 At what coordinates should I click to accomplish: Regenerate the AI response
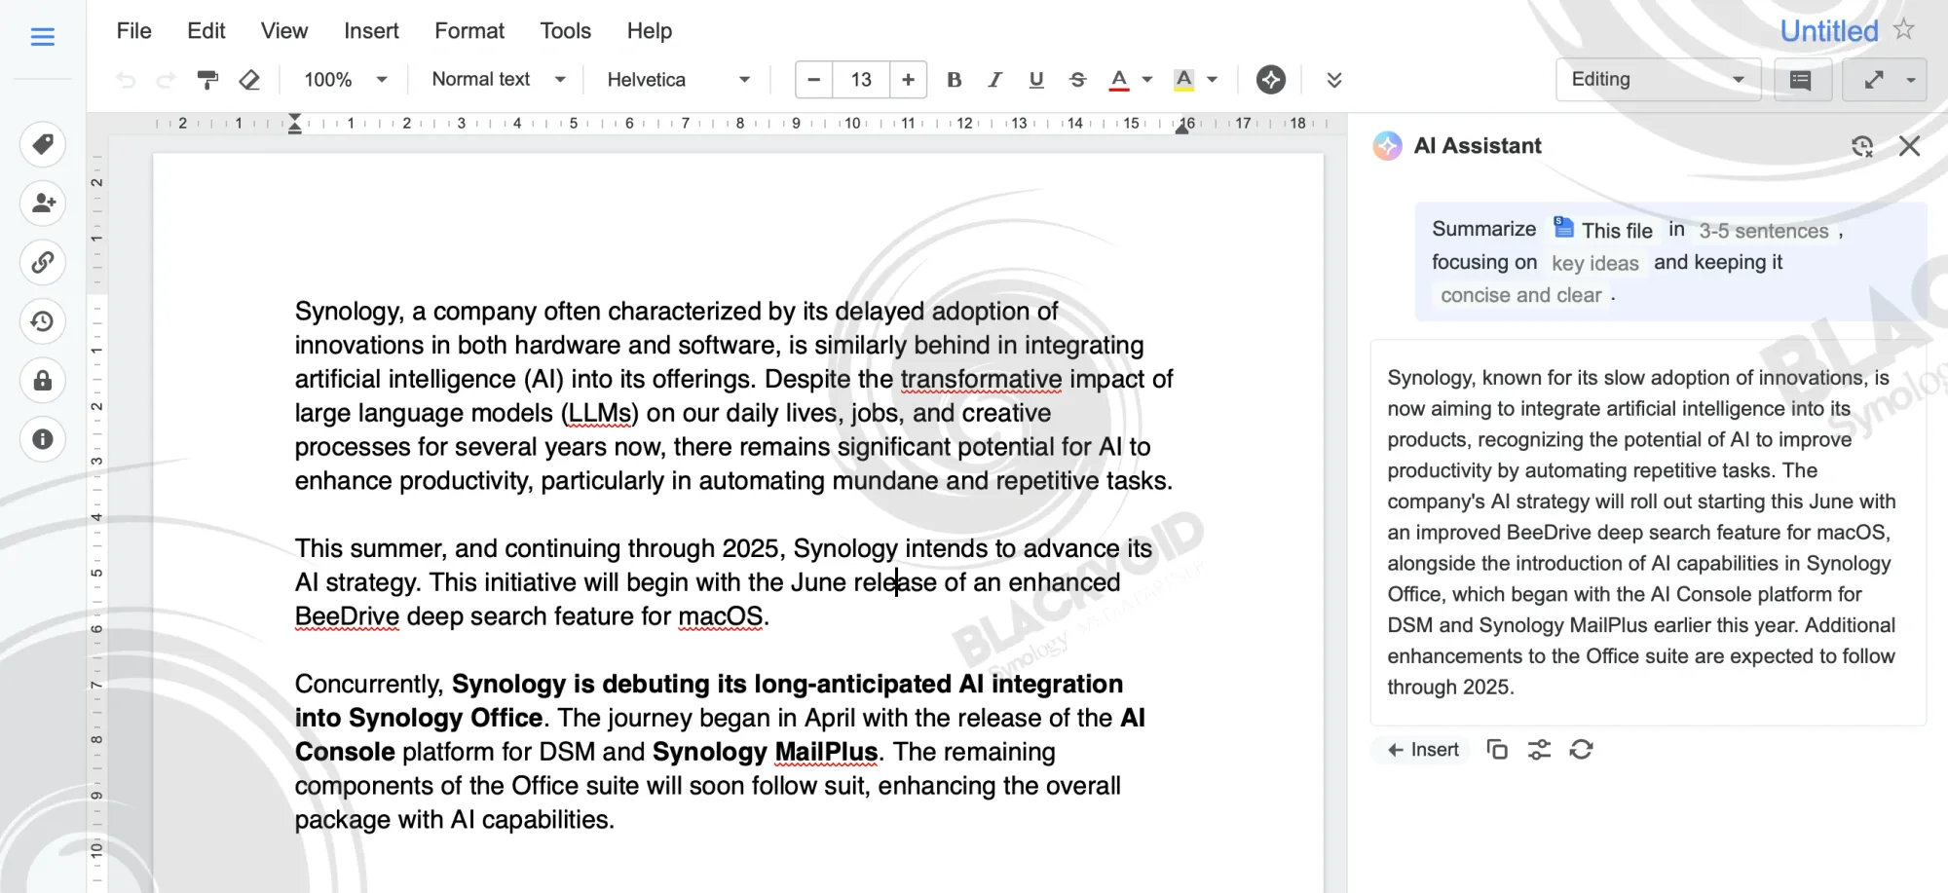tap(1582, 750)
